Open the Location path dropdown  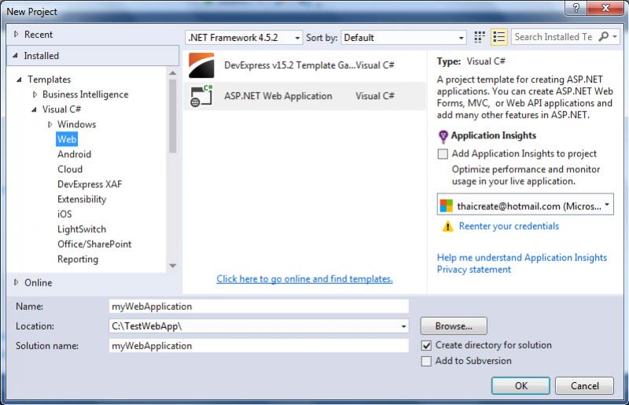click(x=403, y=326)
